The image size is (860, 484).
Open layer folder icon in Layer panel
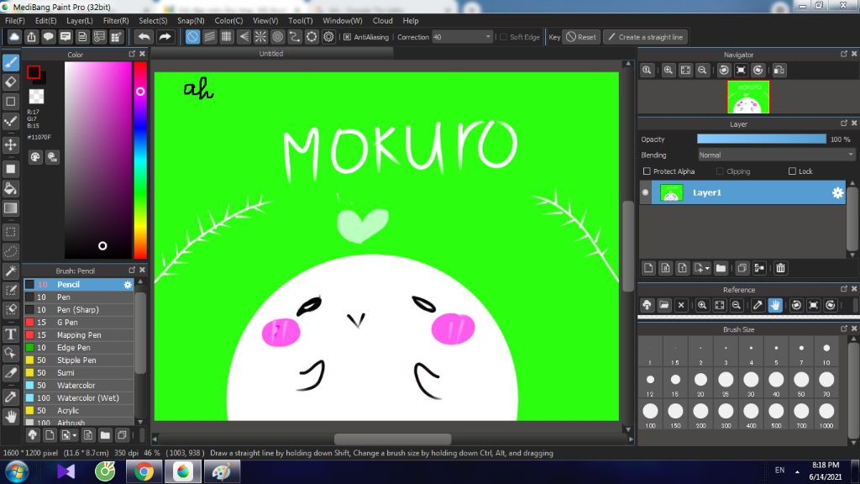pos(721,268)
